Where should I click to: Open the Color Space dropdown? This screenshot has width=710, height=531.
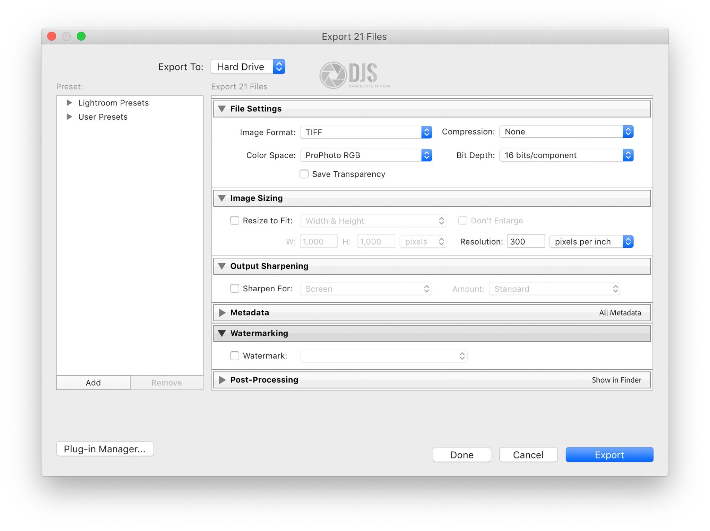click(366, 155)
